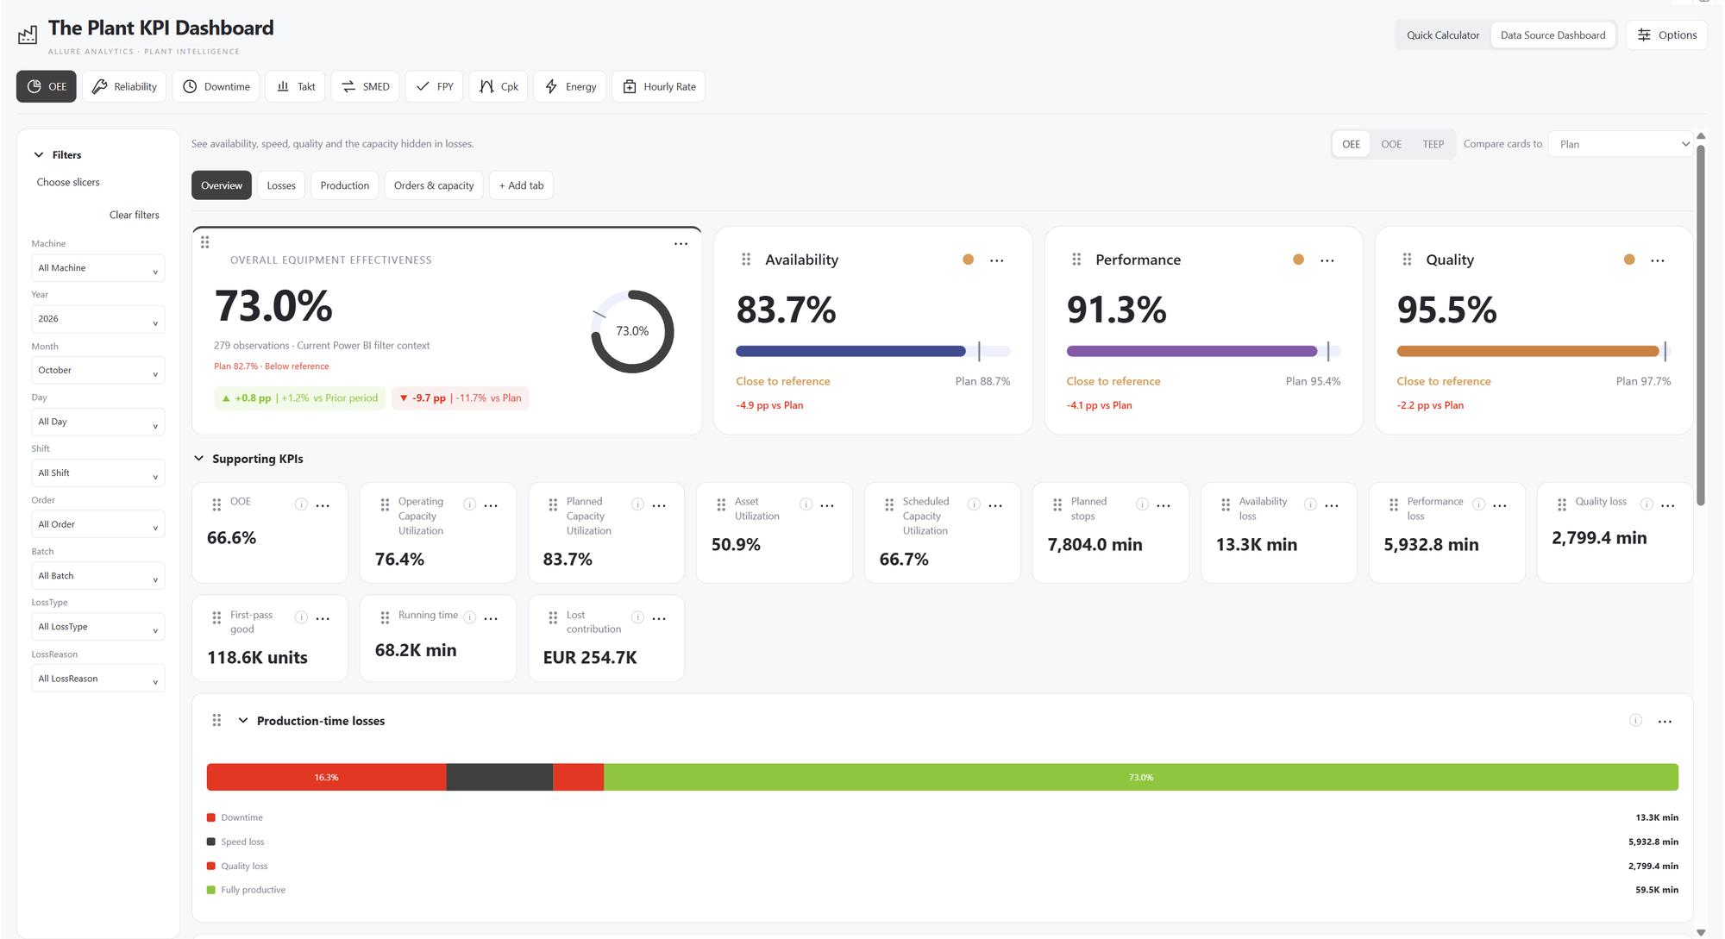Open the Hourly Rate tab
1725x939 pixels.
tap(659, 86)
